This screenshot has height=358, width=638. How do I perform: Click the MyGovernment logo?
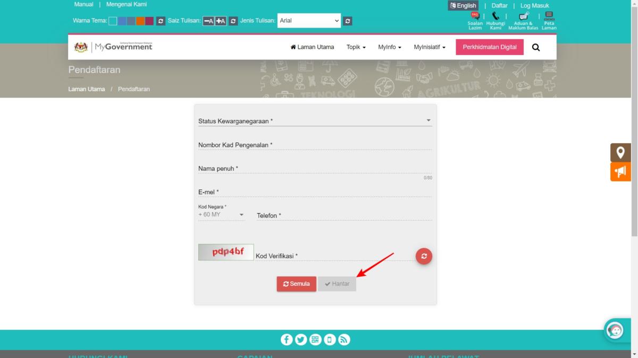[113, 47]
